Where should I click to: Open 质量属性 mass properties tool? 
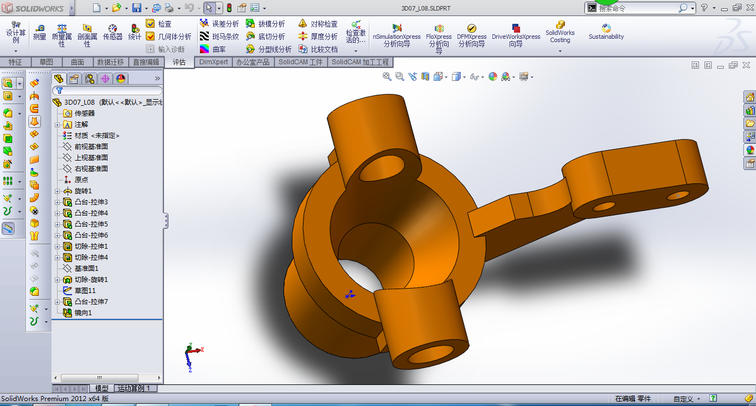[62, 35]
